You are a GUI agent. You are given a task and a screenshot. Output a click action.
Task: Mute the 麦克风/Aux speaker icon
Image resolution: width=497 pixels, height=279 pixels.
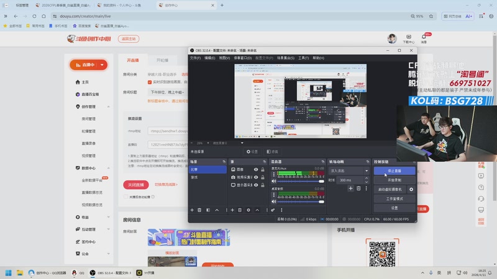click(x=274, y=181)
